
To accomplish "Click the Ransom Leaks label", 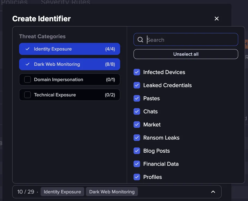I will point(161,138).
